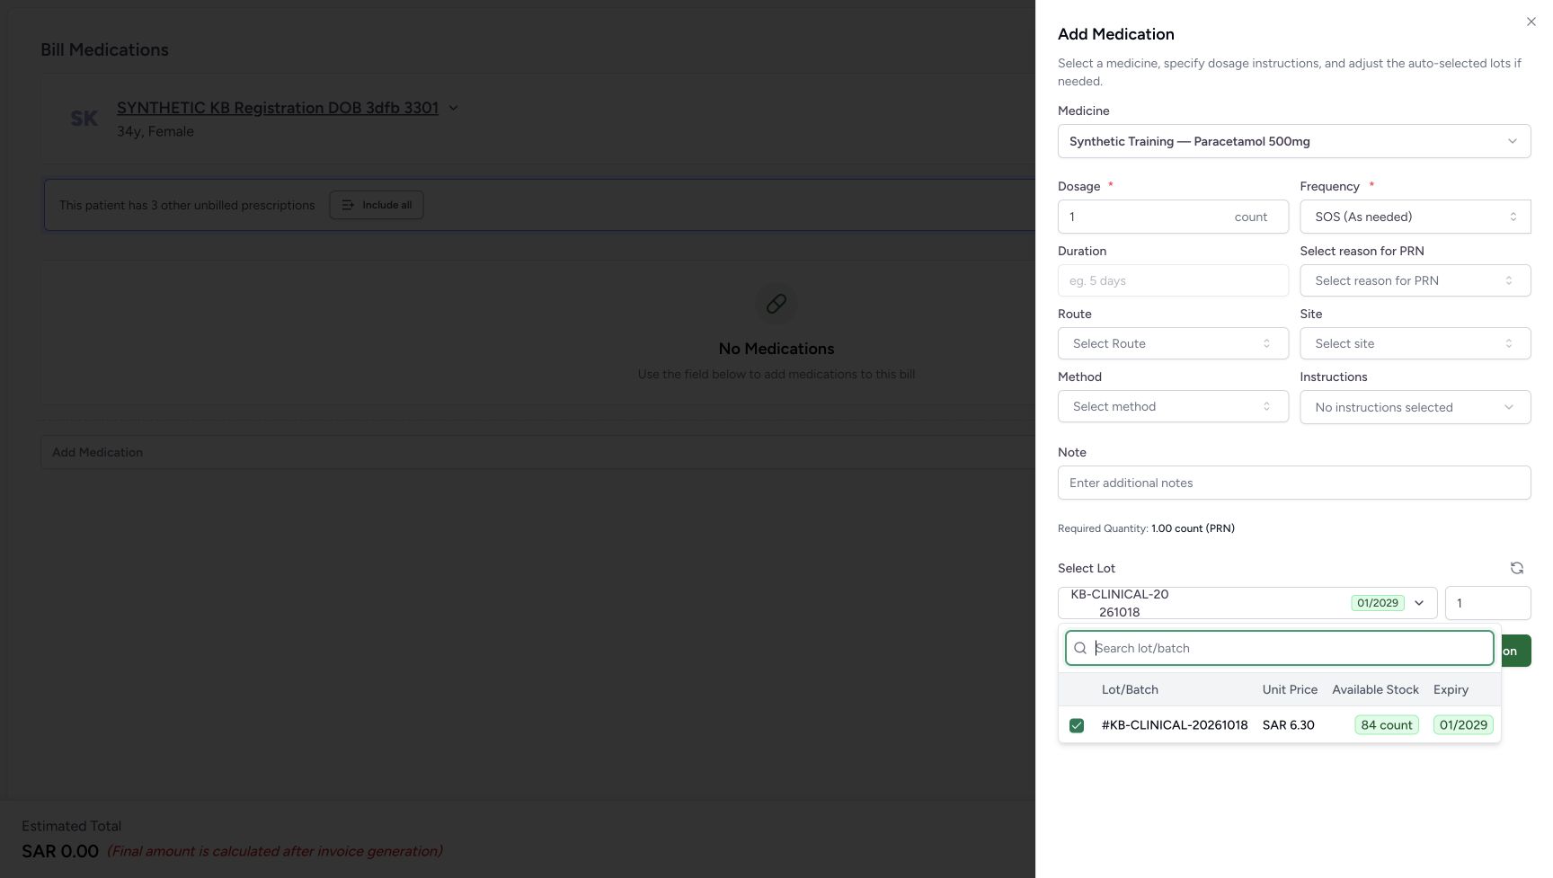The height and width of the screenshot is (878, 1553).
Task: Click the Required Quantity text
Action: [1146, 528]
